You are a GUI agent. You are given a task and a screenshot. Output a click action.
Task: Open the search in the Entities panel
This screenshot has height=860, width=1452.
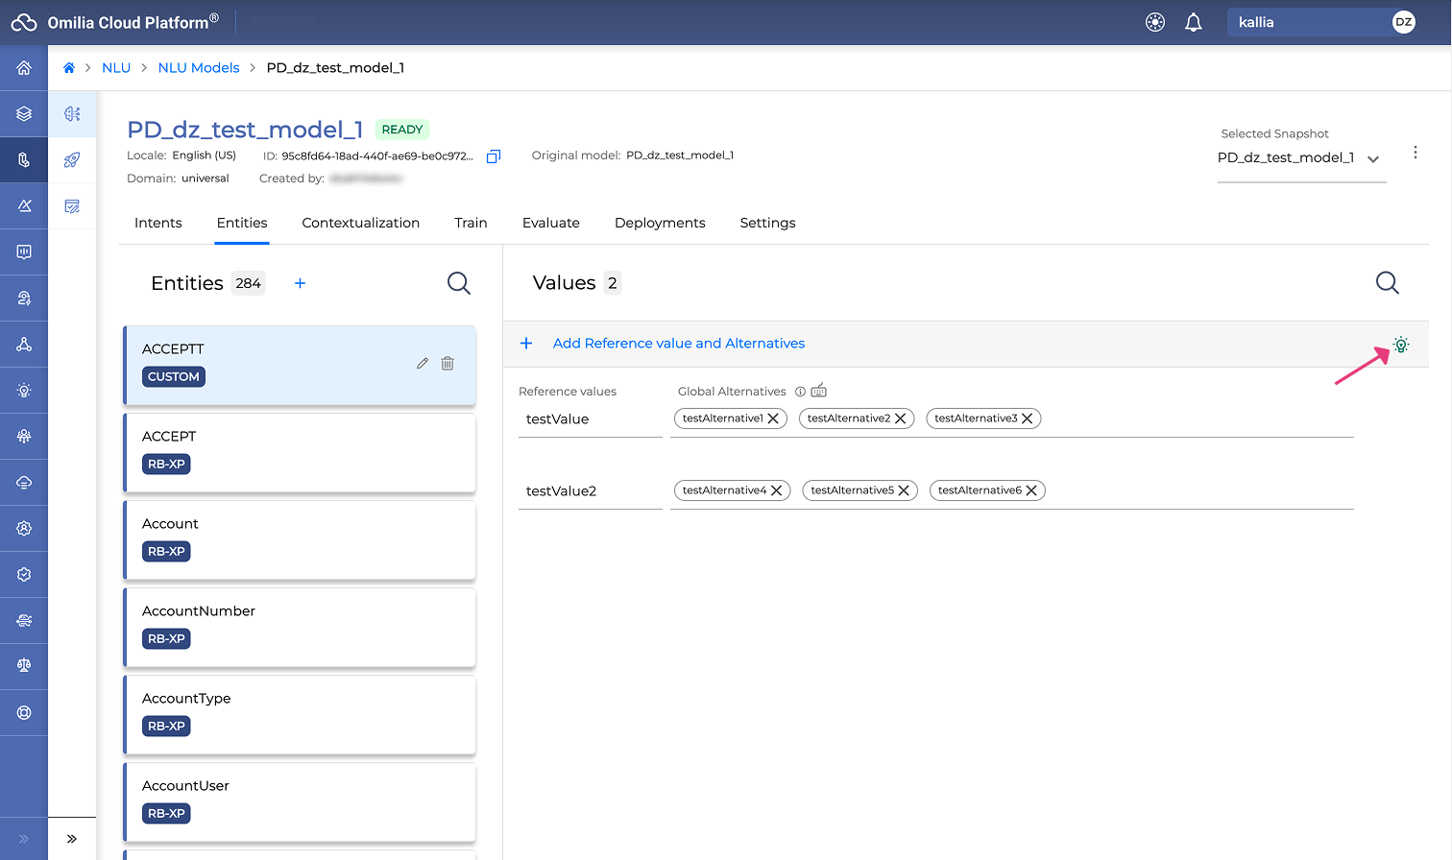click(x=459, y=283)
